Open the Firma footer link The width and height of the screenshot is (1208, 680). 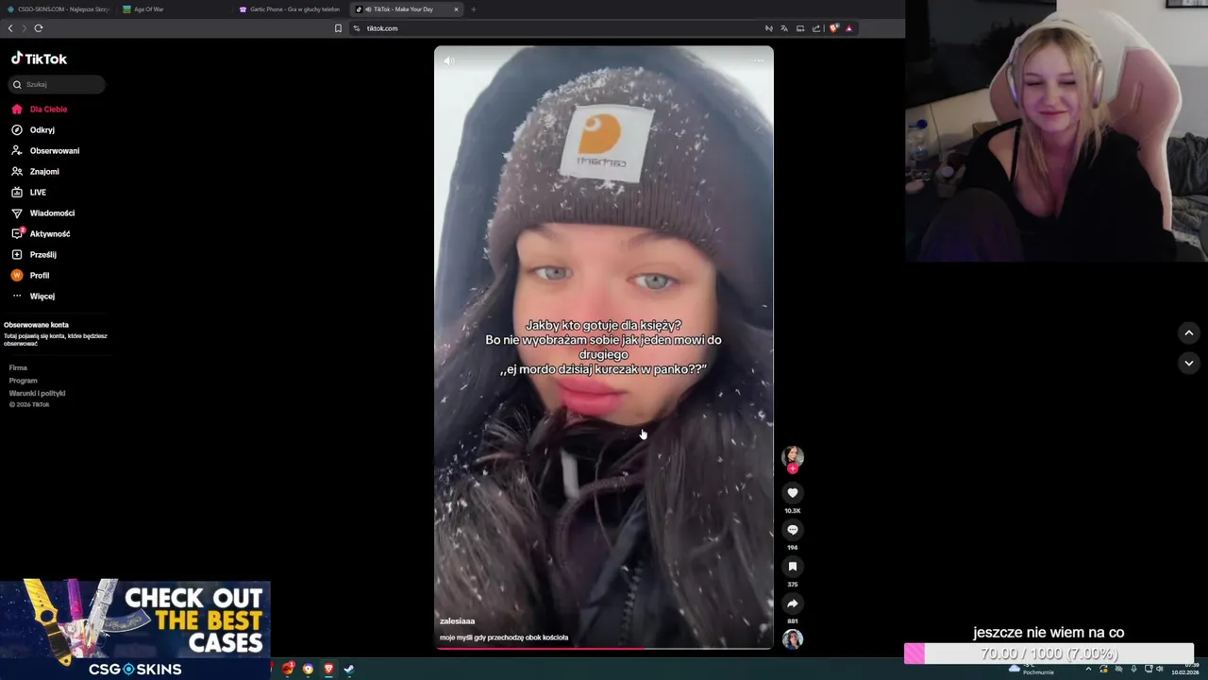pyautogui.click(x=18, y=367)
